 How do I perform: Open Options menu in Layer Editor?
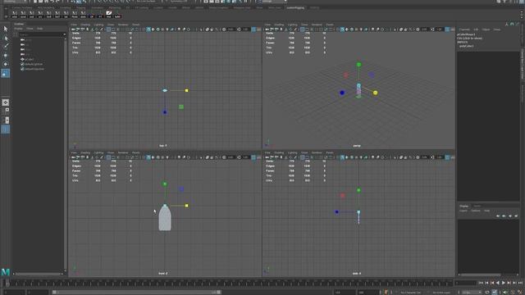476,211
